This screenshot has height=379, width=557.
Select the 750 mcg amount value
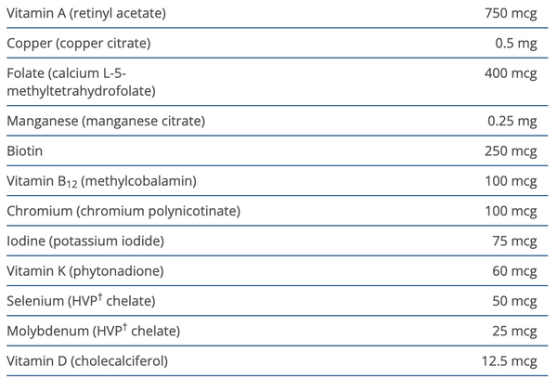511,14
